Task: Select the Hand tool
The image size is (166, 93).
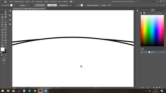Action: (x=2, y=45)
